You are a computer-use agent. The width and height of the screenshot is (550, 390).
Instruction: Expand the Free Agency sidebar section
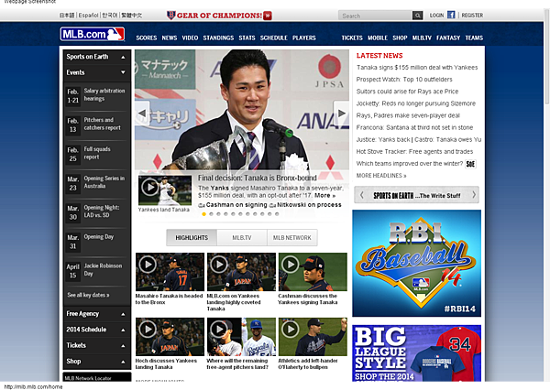96,314
